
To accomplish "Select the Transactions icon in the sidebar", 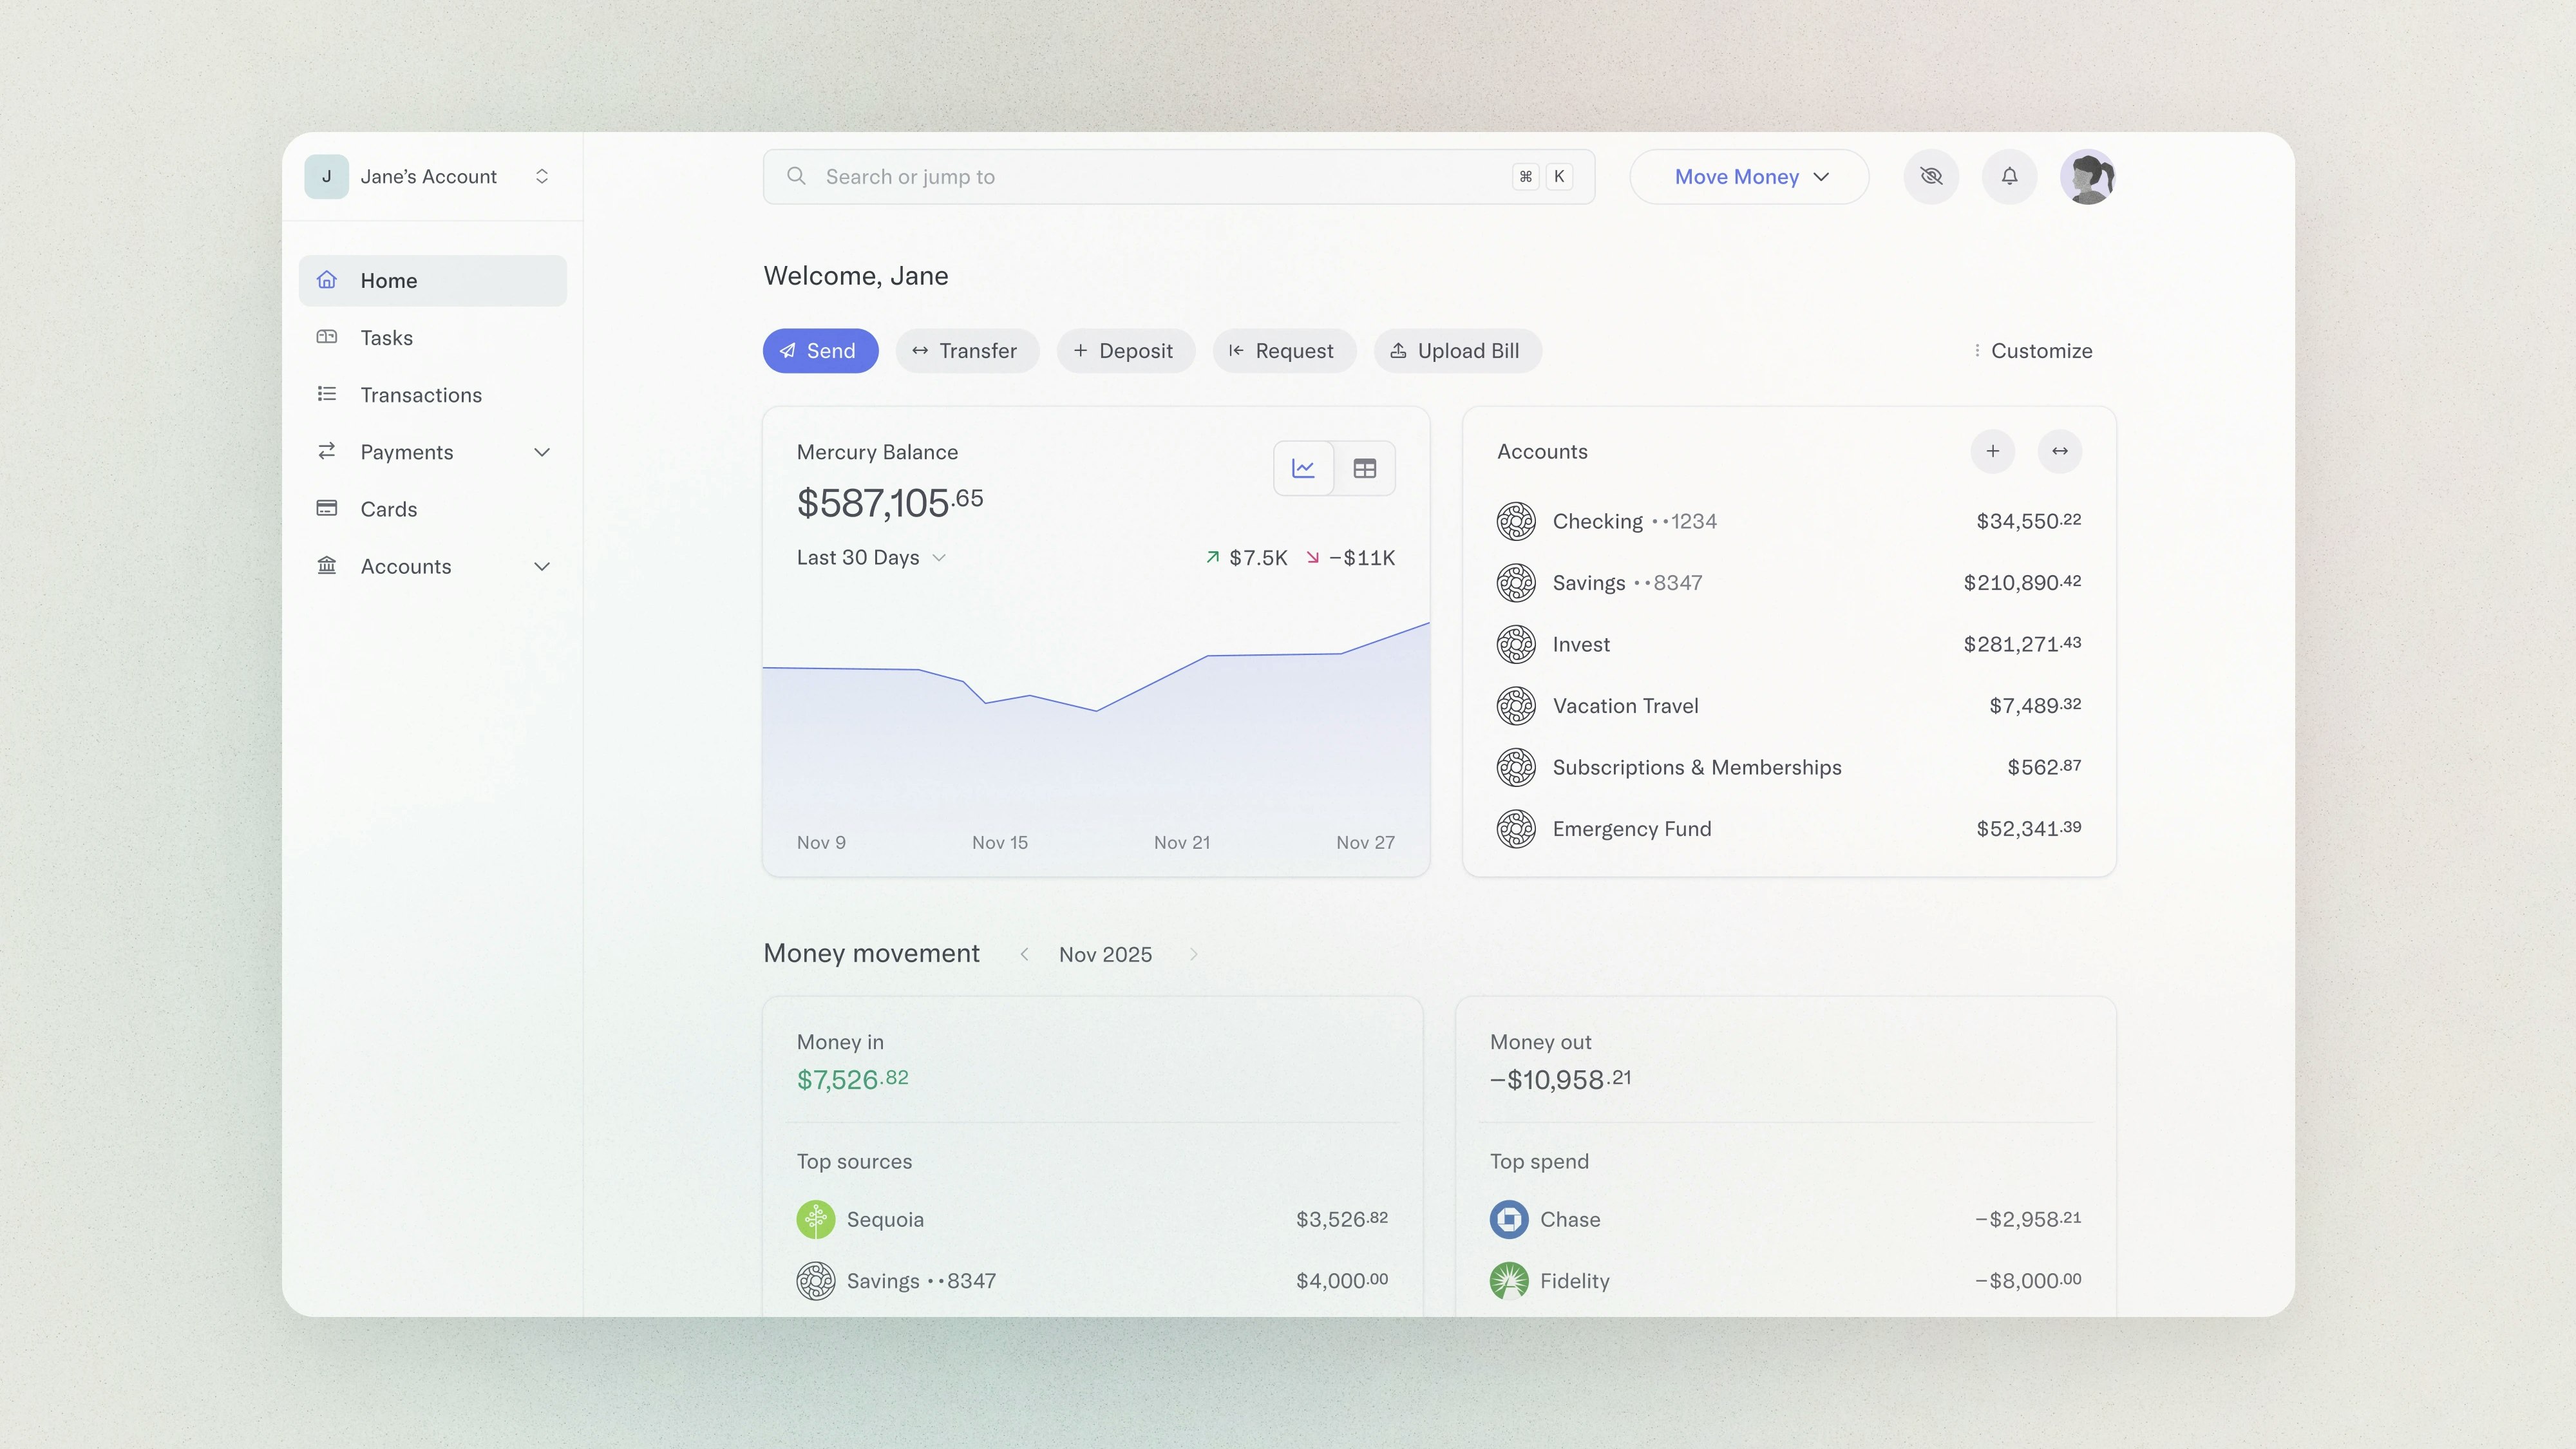I will 327,394.
